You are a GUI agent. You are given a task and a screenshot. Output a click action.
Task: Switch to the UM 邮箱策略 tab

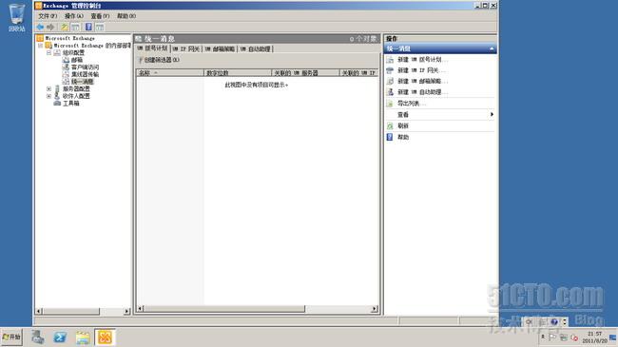pos(220,48)
